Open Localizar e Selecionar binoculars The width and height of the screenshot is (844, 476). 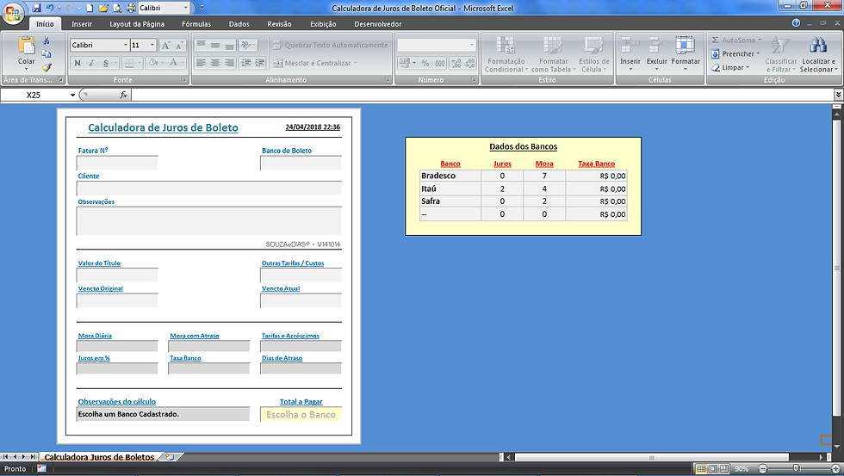[x=818, y=54]
